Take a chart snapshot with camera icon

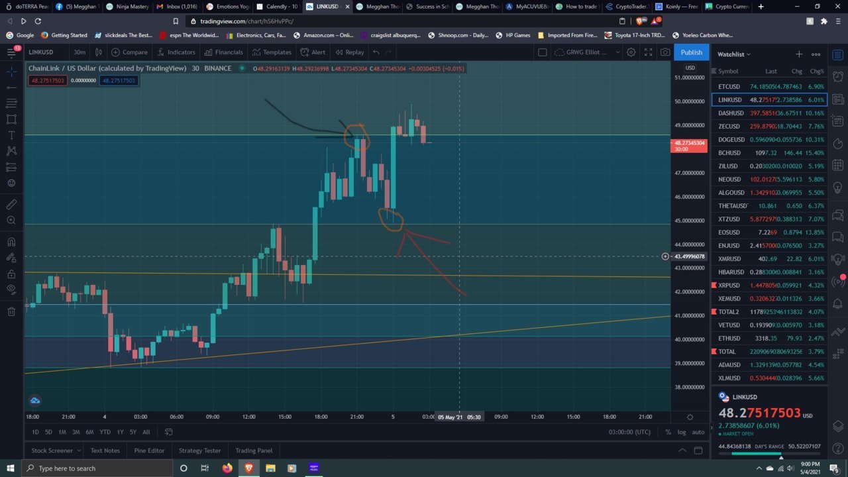[x=665, y=52]
